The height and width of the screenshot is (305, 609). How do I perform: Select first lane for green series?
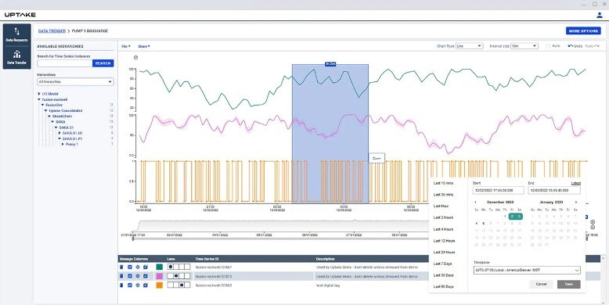(170, 267)
